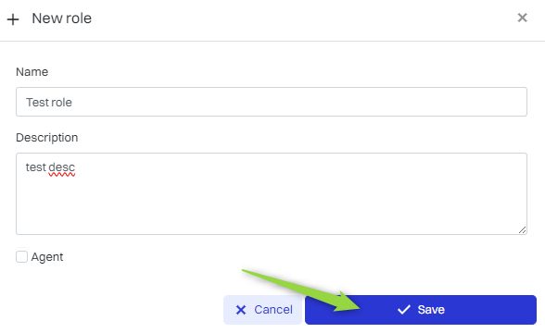Screen dimensions: 545x333
Task: Click the "Save" text on the blue button
Action: 431,309
